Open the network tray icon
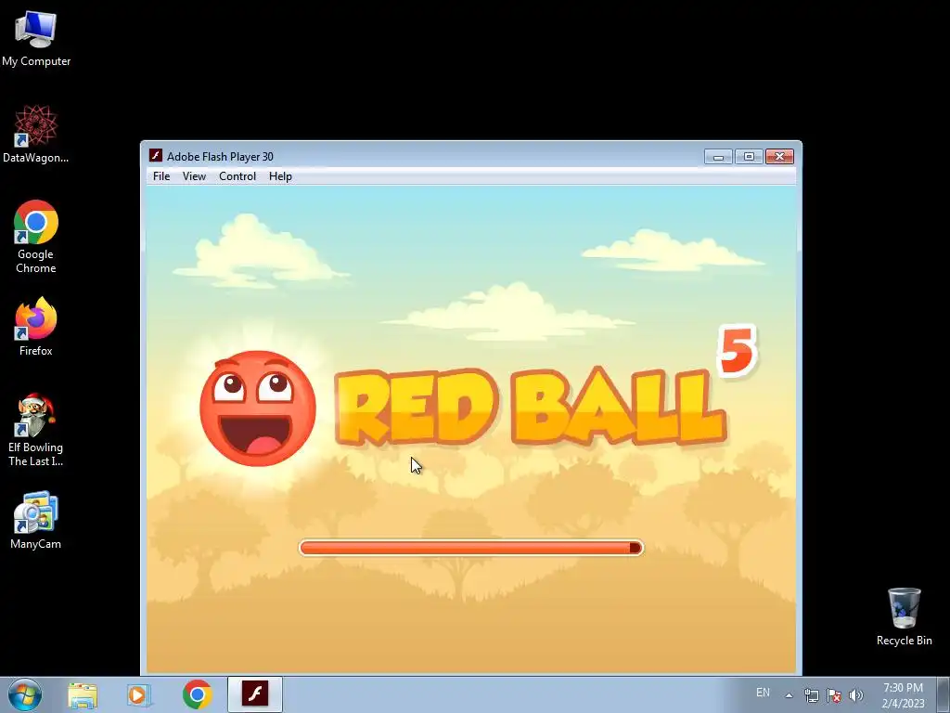 pos(811,695)
